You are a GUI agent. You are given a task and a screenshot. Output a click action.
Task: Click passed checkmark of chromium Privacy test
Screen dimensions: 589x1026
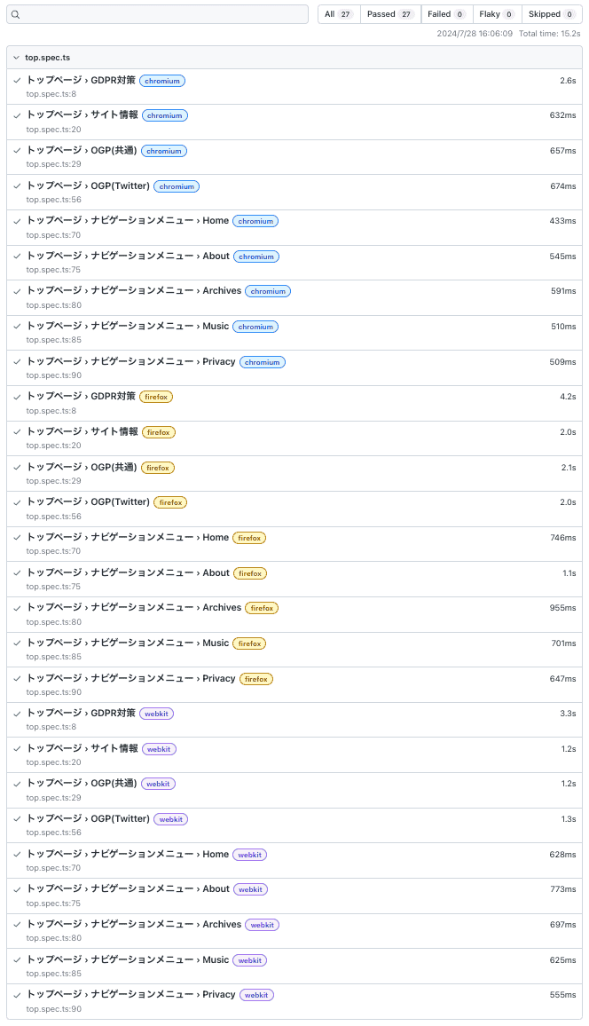(17, 362)
